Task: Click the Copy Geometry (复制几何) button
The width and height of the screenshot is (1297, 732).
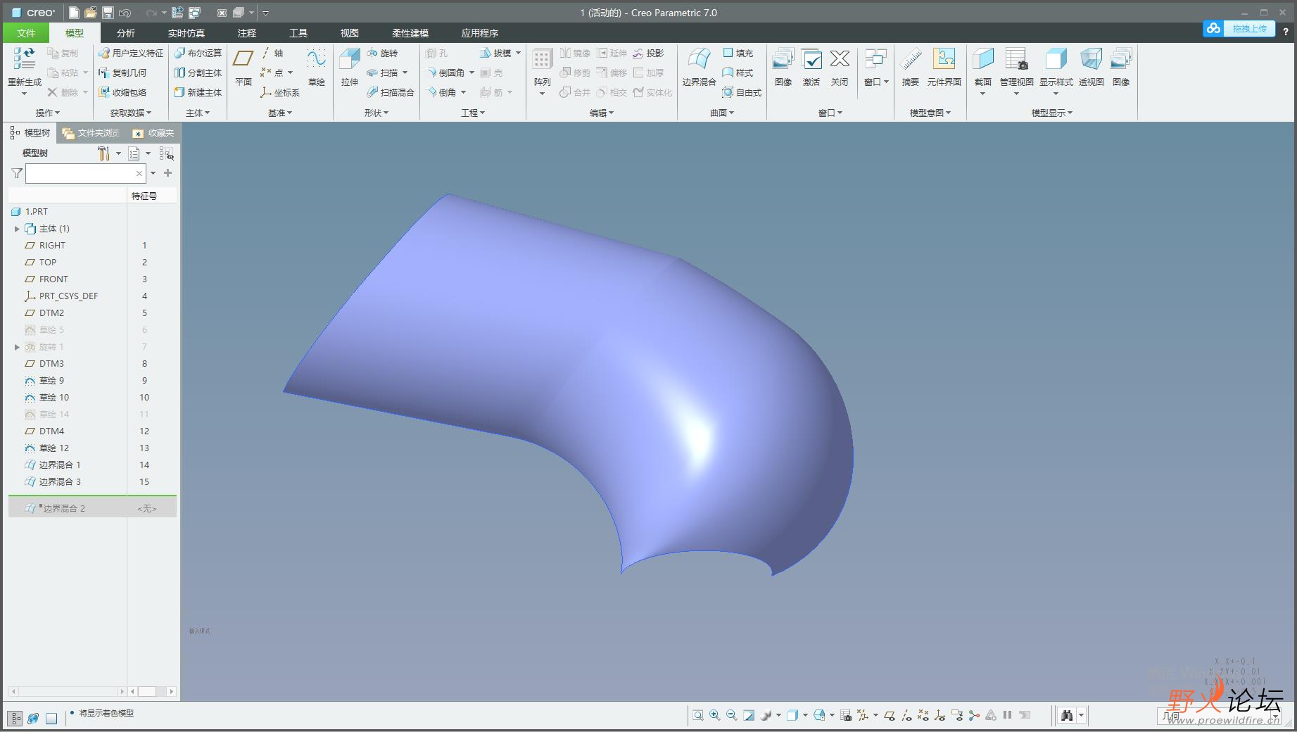Action: pyautogui.click(x=123, y=72)
